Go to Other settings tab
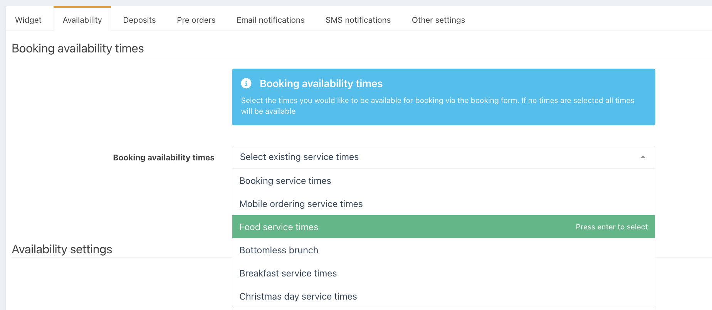This screenshot has width=712, height=310. 438,20
